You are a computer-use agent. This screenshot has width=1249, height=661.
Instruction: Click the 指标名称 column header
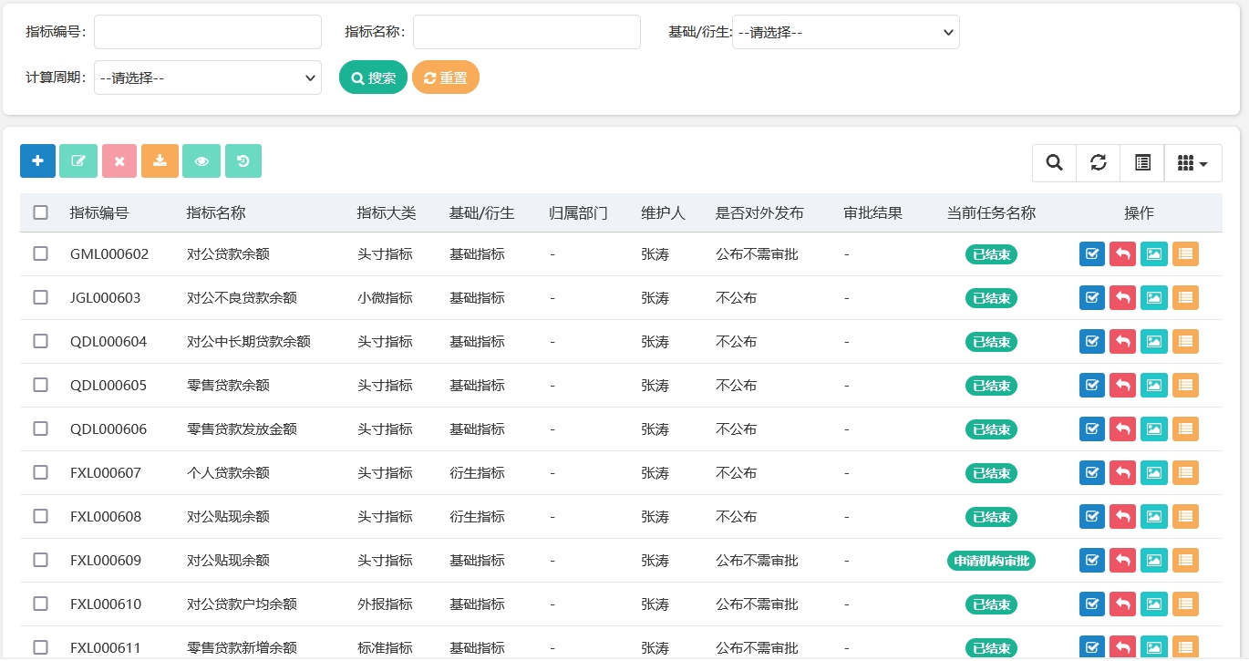point(216,213)
